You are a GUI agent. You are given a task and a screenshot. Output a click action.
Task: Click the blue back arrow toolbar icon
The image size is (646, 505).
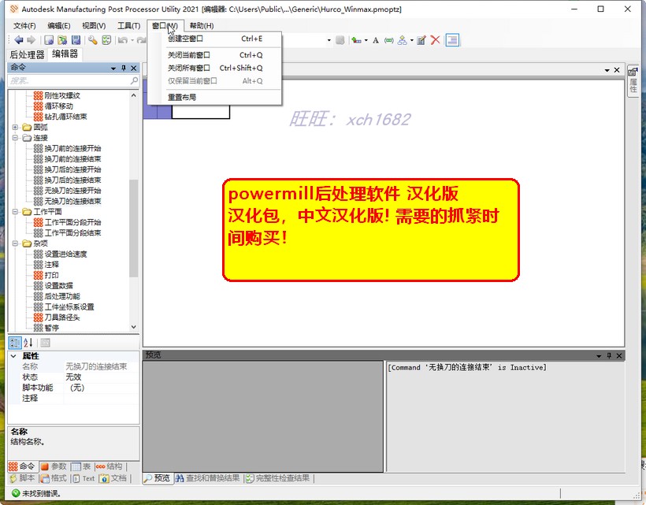(19, 40)
